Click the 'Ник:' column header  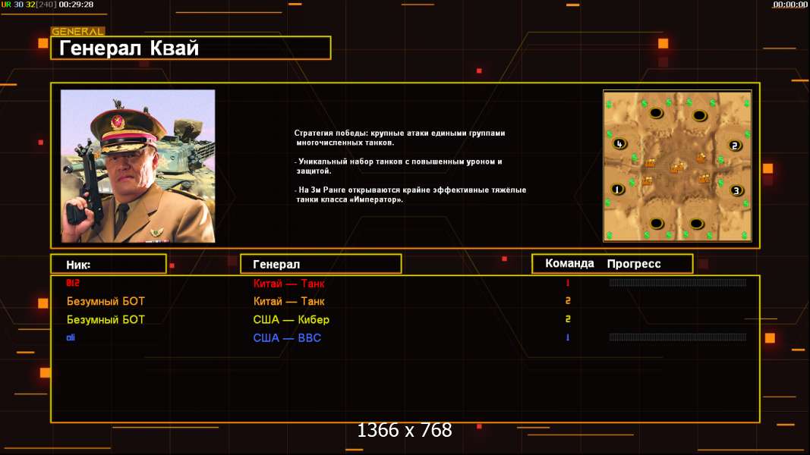[x=109, y=264]
